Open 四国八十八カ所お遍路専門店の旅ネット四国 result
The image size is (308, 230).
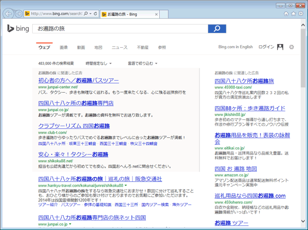(92, 218)
